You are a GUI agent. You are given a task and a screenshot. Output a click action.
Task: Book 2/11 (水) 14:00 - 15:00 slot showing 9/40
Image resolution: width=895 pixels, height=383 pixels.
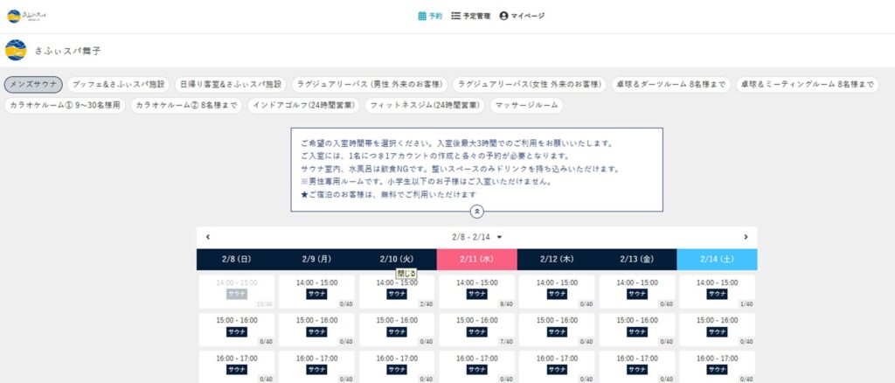[x=476, y=292]
